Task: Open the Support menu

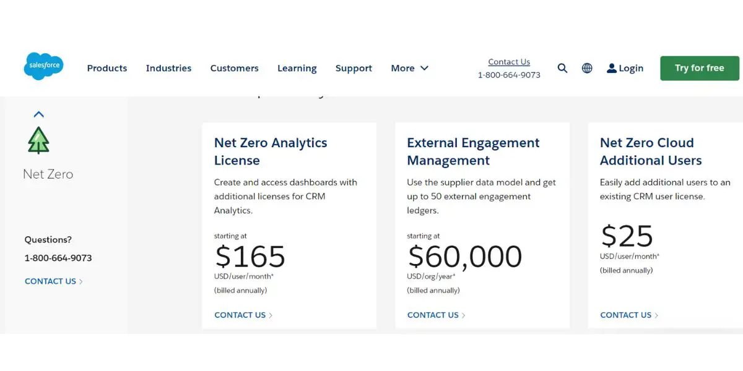Action: [354, 68]
